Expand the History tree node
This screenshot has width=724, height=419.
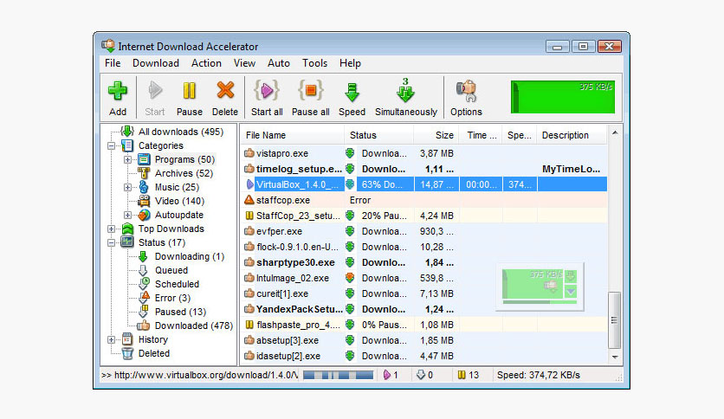pyautogui.click(x=112, y=340)
